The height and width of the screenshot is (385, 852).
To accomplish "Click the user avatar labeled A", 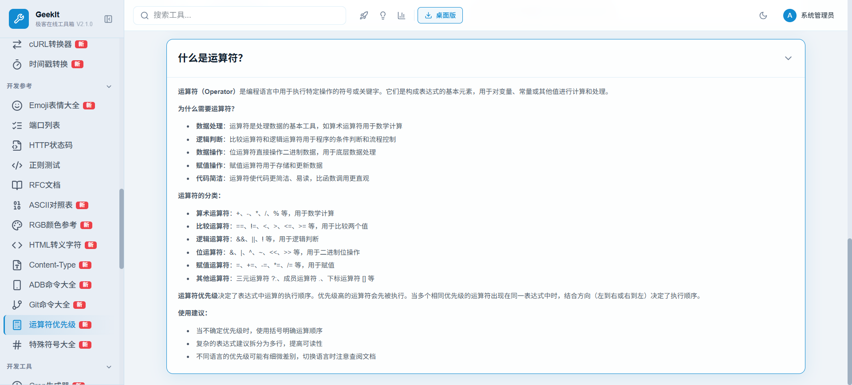I will (x=789, y=16).
